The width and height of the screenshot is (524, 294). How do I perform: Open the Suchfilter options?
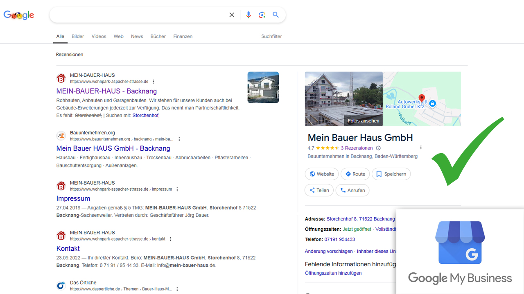[271, 36]
